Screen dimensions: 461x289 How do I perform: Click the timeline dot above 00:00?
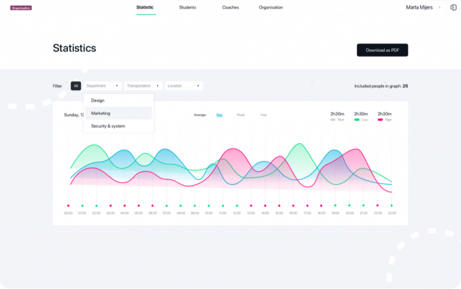point(68,206)
